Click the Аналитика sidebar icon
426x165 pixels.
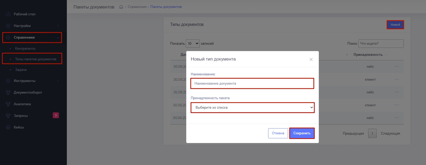click(8, 104)
